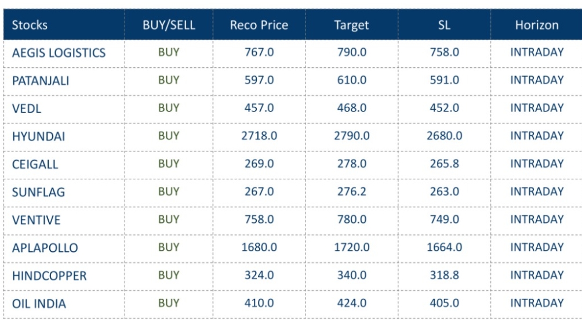Click the Horizon column header
Screen dimensions: 582x325
[537, 25]
